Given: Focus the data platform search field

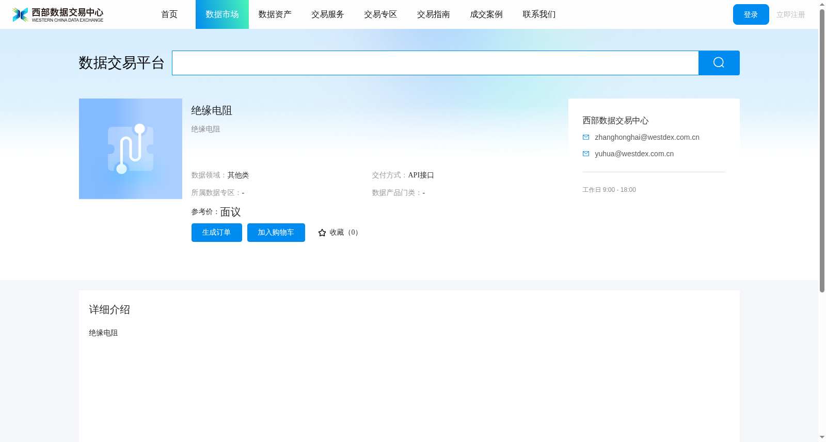Looking at the screenshot, I should [x=435, y=63].
